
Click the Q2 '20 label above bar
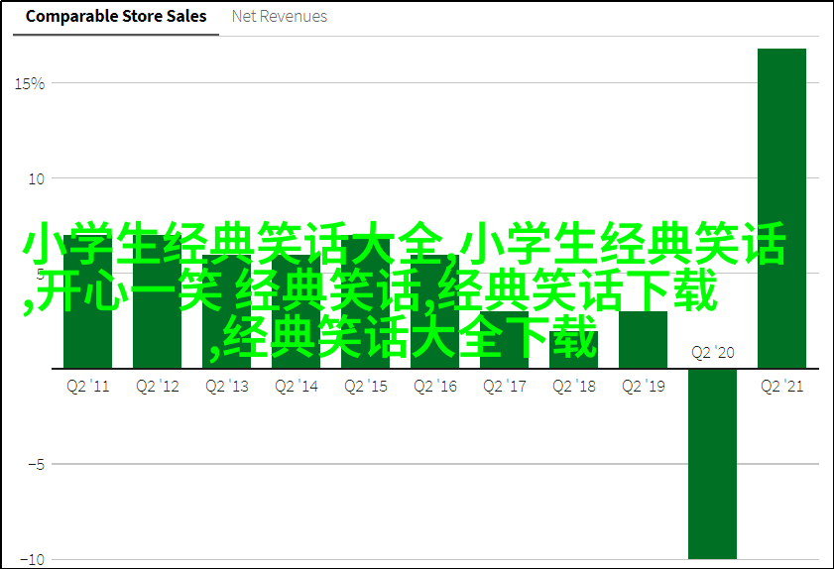(712, 352)
